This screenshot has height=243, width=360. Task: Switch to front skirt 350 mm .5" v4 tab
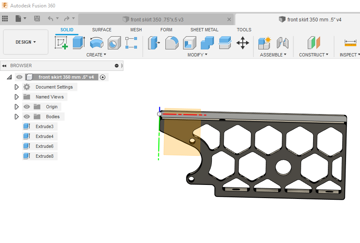310,19
